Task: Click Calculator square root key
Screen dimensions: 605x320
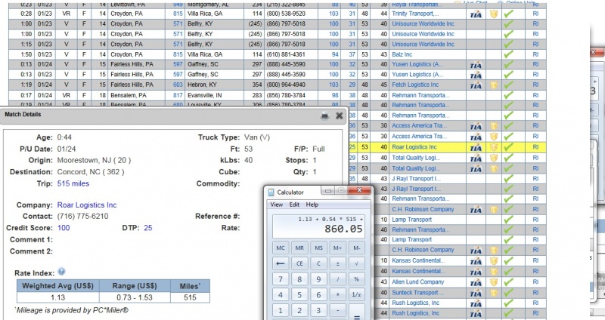Action: point(356,264)
